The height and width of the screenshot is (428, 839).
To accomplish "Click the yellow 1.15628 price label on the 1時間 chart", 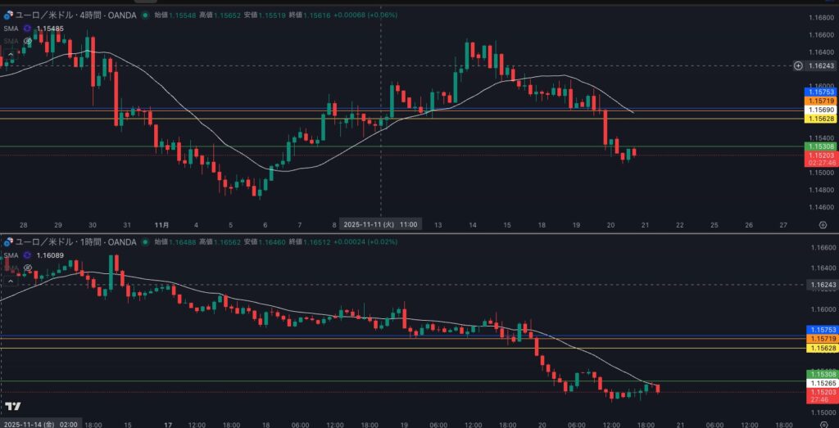I will pyautogui.click(x=821, y=348).
